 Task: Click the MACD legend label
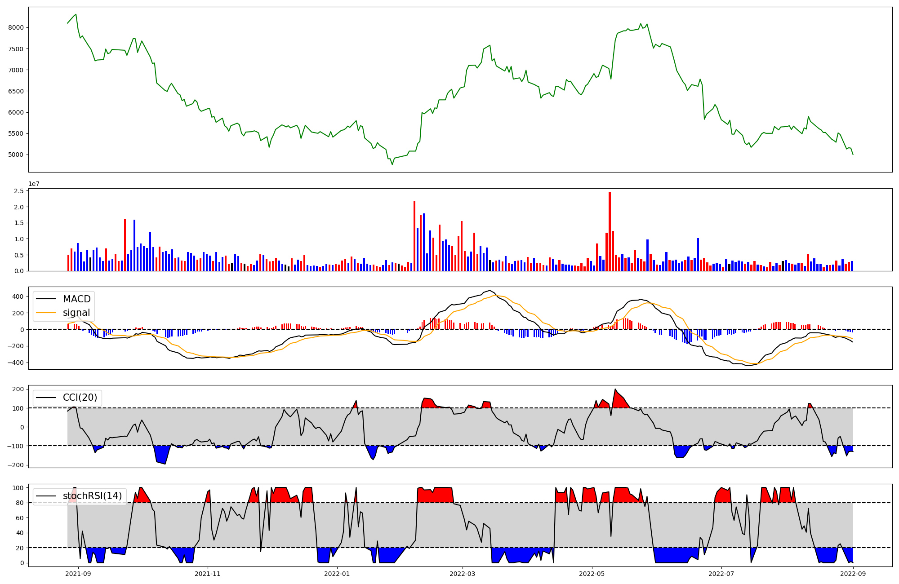click(76, 299)
